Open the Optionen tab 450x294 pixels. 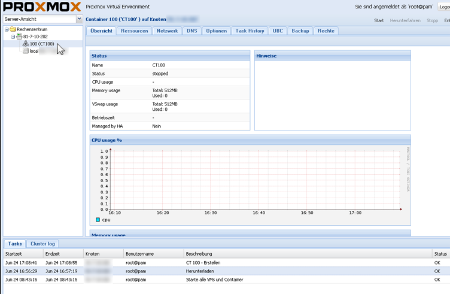tap(217, 31)
